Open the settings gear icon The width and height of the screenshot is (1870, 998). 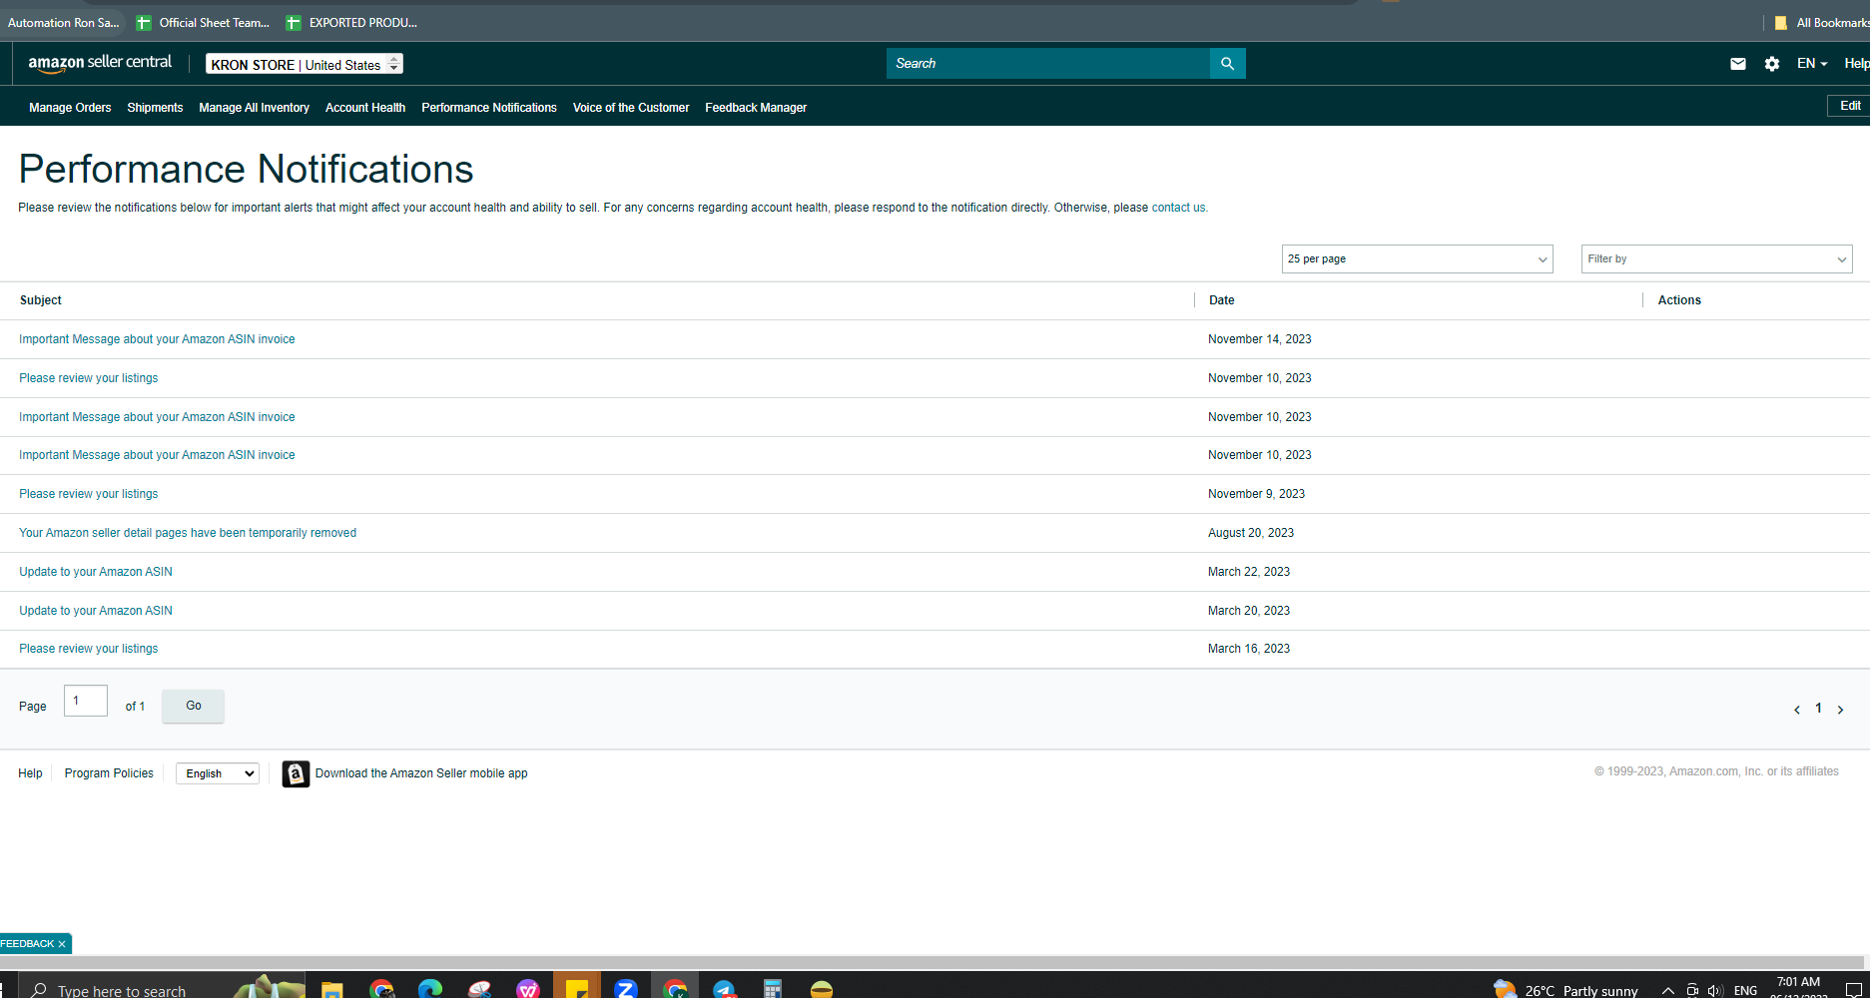pos(1772,64)
